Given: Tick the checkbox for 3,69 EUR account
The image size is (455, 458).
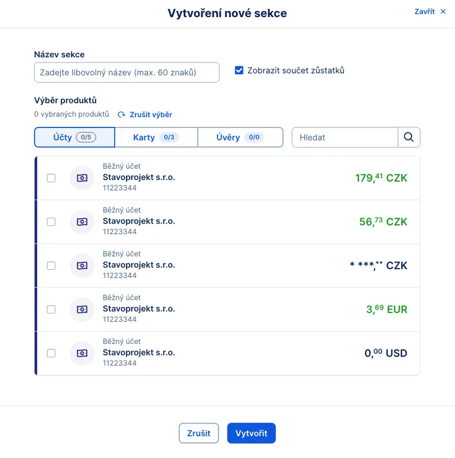Looking at the screenshot, I should pos(51,309).
